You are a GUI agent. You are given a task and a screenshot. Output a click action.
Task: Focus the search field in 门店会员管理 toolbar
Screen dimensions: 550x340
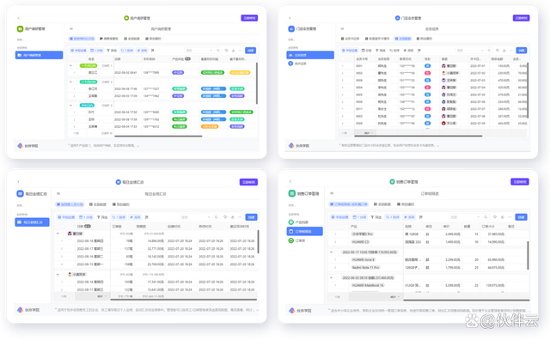tap(470, 51)
